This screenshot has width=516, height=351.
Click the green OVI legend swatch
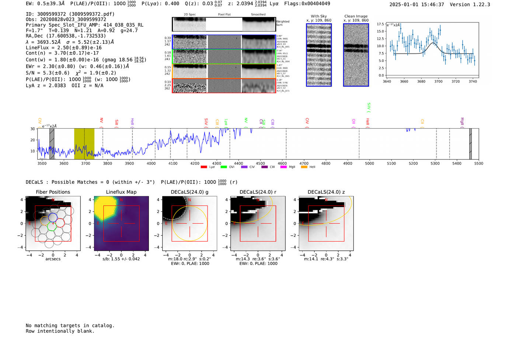coord(224,167)
